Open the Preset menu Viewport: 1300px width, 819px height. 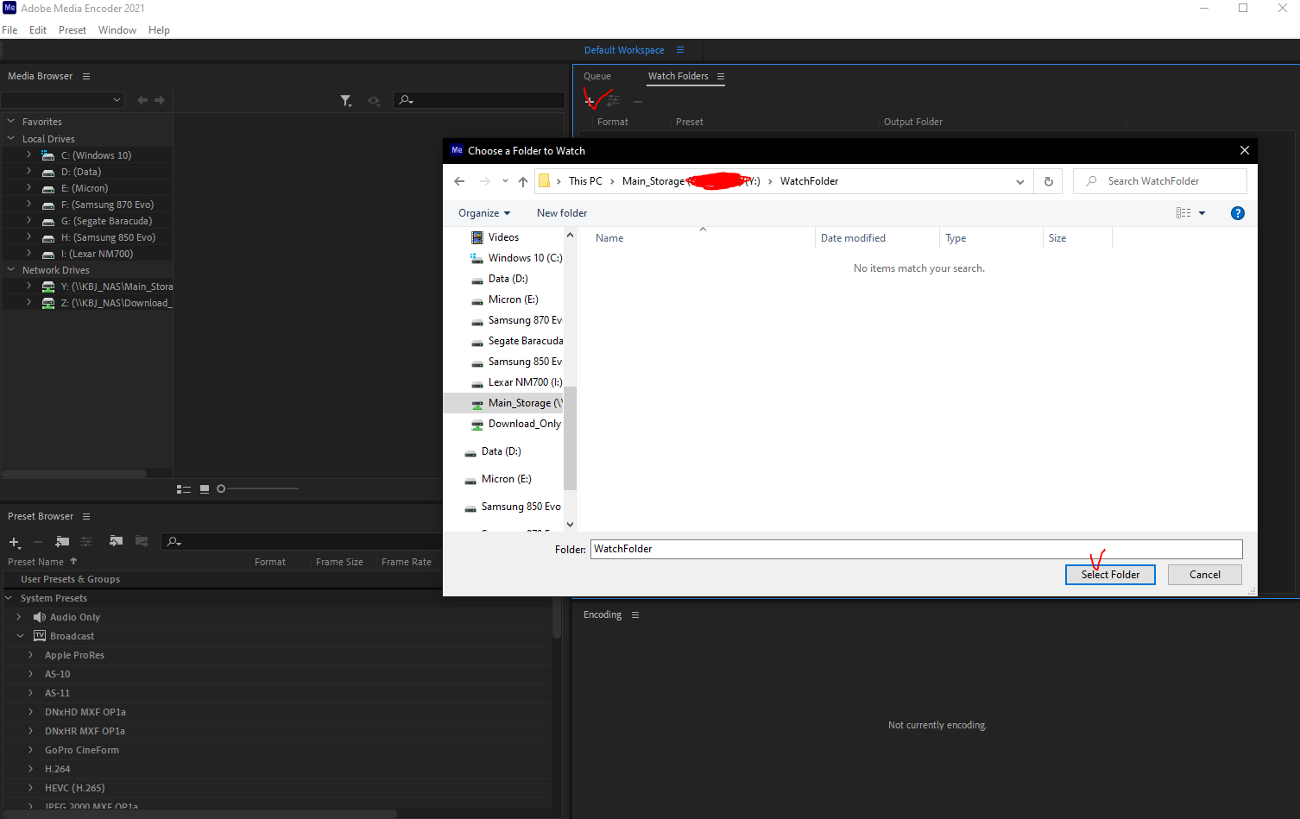pos(73,30)
